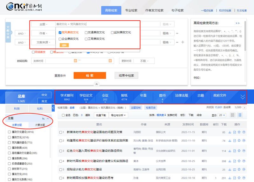This screenshot has height=182, width=254.
Task: Download the first result 新媒体时代廉政文化建设
Action: pyautogui.click(x=229, y=132)
